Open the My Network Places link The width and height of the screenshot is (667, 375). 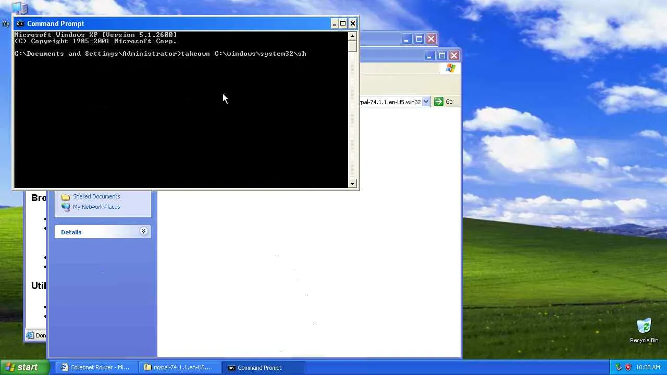[x=96, y=207]
